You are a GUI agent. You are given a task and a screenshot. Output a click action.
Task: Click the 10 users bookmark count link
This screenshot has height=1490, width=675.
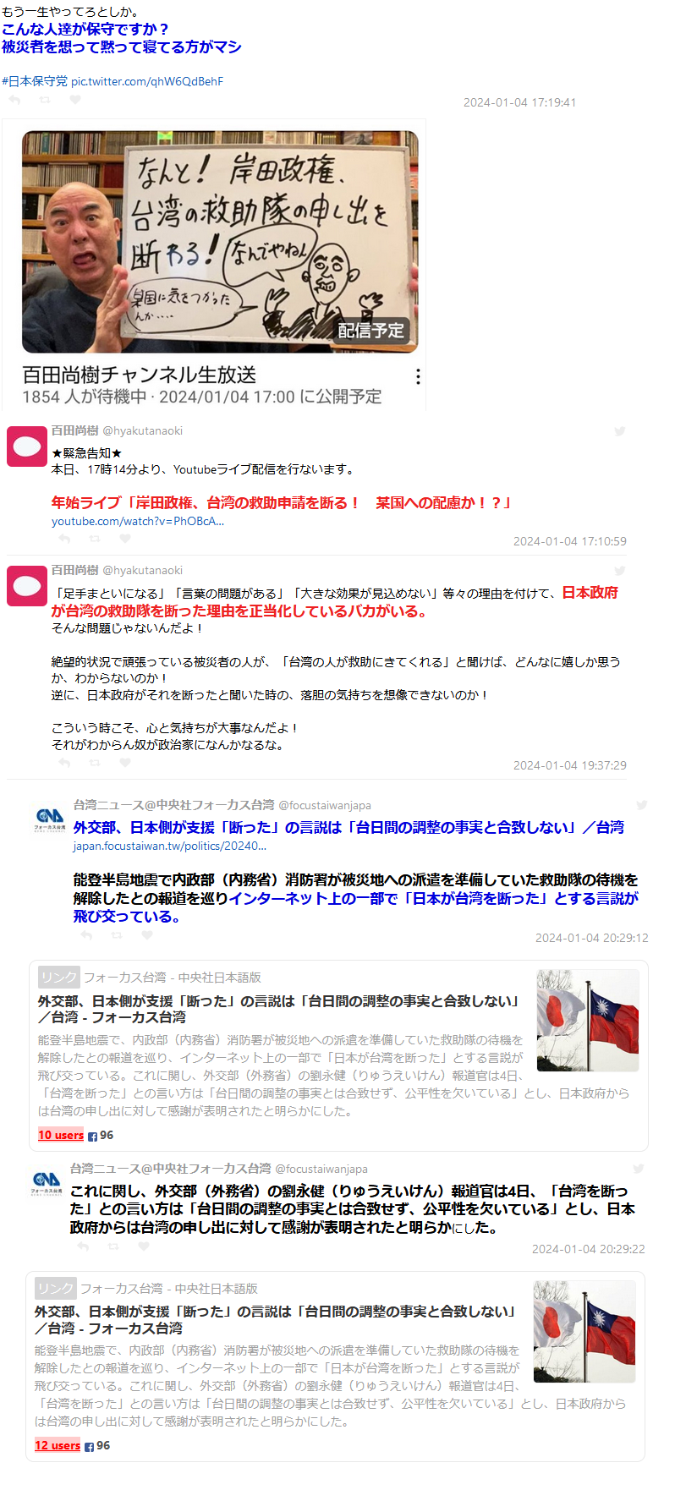click(61, 1136)
